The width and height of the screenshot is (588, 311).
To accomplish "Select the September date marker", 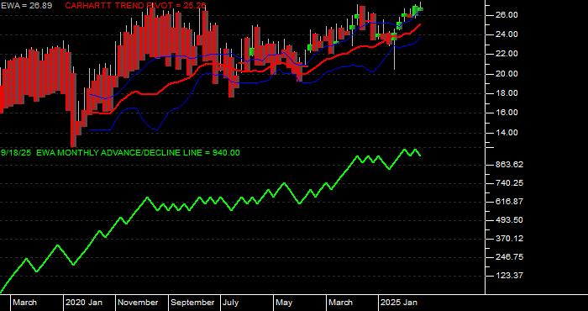I will tap(192, 303).
